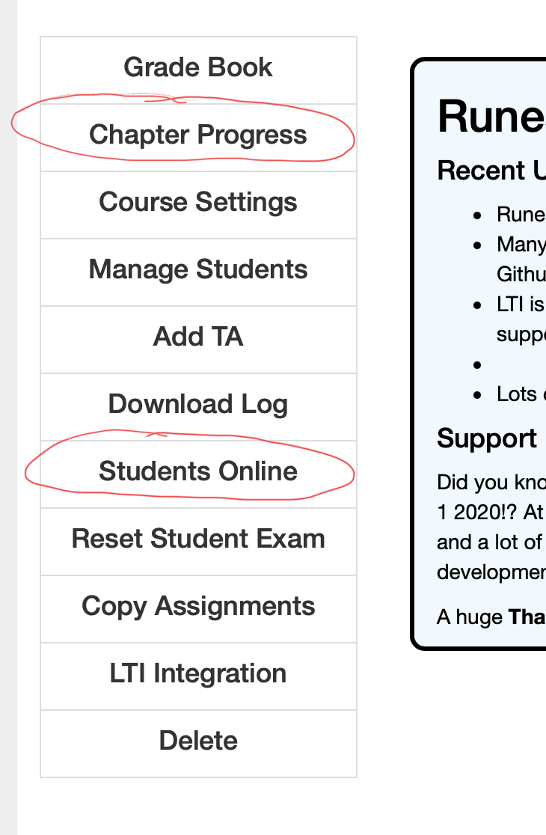Viewport: 546px width, 835px height.
Task: Select Chapter Progress in the sidebar
Action: 198,135
